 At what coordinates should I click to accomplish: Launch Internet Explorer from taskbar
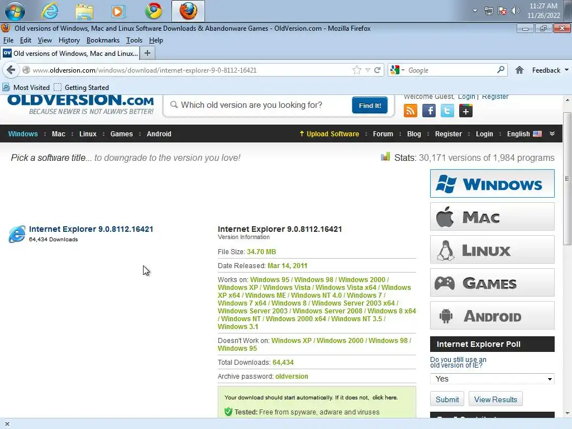point(49,11)
